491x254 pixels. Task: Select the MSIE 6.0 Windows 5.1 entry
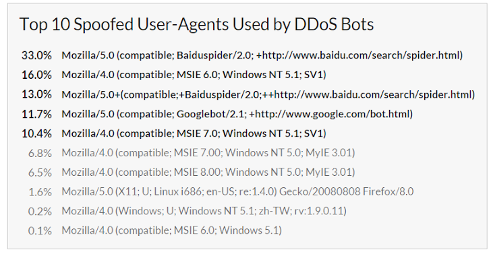171,230
